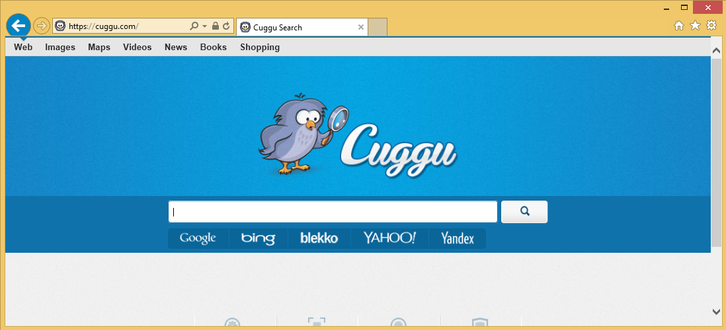Click the Cuggu owl favicon in address bar
The height and width of the screenshot is (330, 726).
pyautogui.click(x=60, y=26)
